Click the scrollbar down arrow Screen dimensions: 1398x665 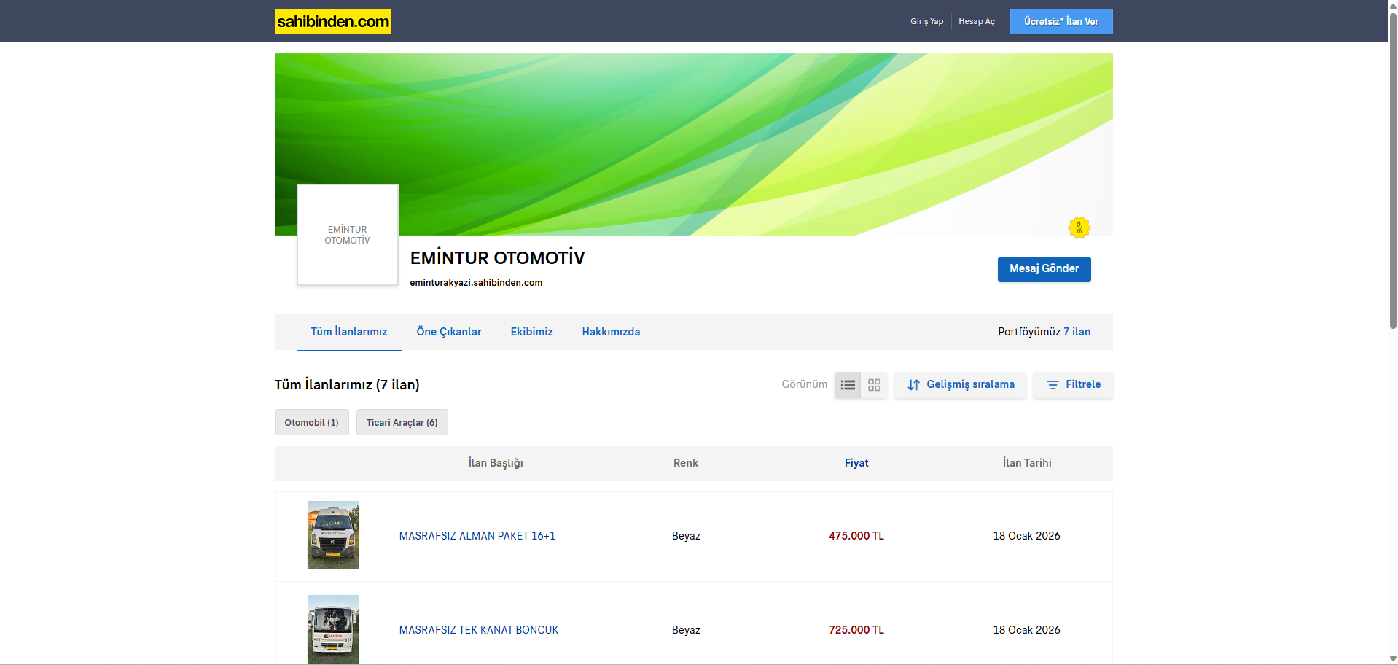point(1393,659)
